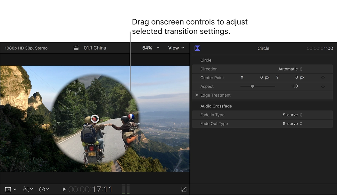
Task: Open the 54% zoom level menu
Action: point(151,48)
